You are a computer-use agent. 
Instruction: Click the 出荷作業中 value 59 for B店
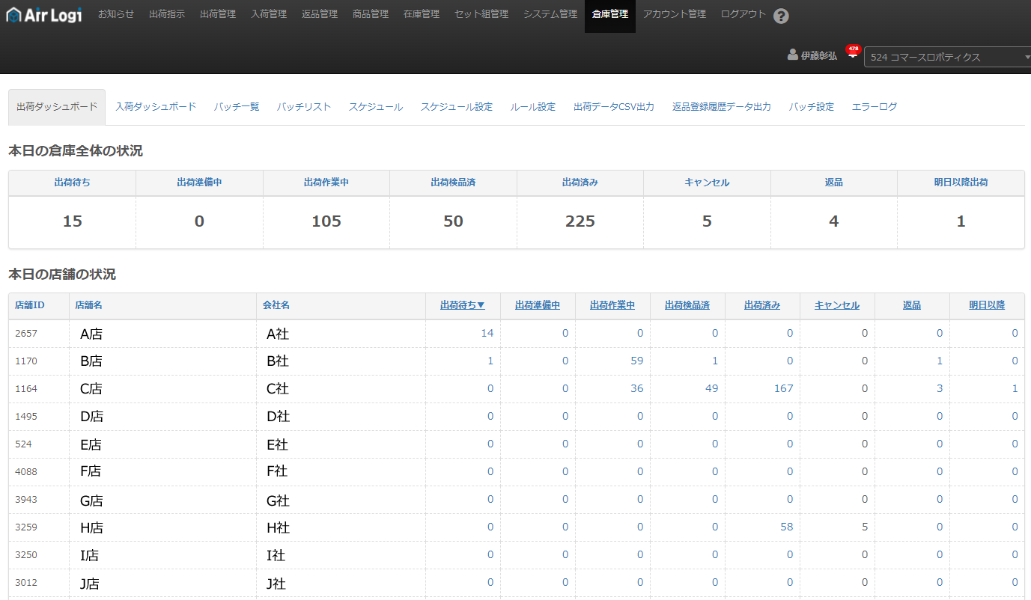coord(637,361)
